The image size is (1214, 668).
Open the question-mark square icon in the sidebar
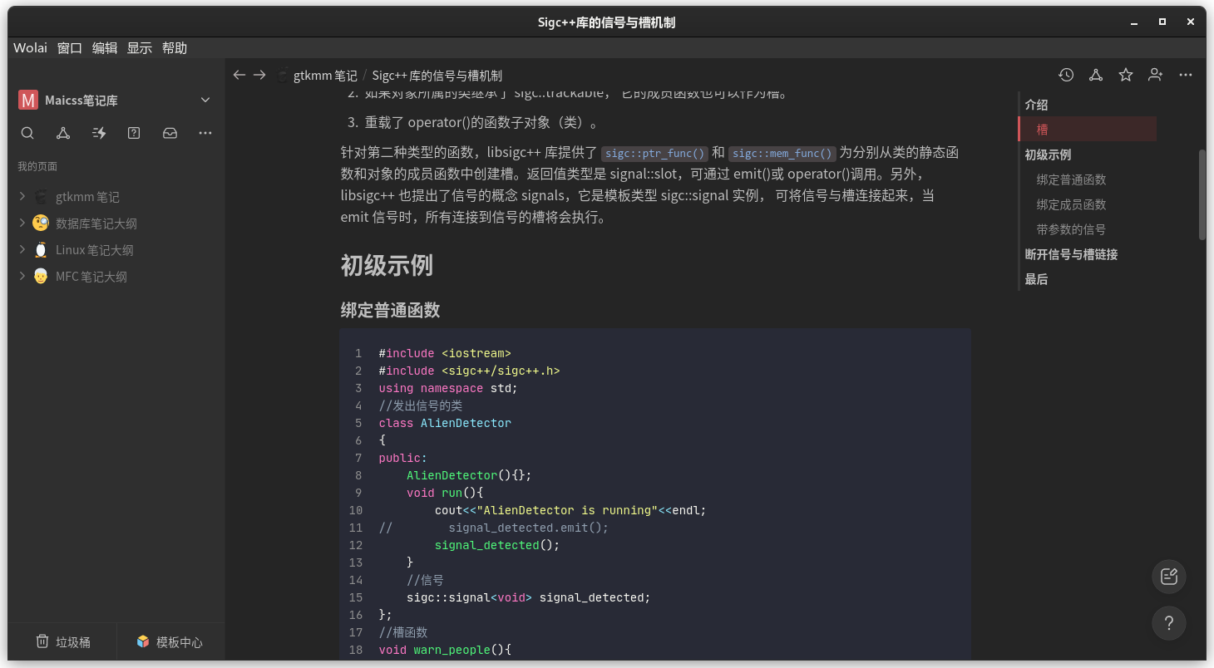point(134,133)
